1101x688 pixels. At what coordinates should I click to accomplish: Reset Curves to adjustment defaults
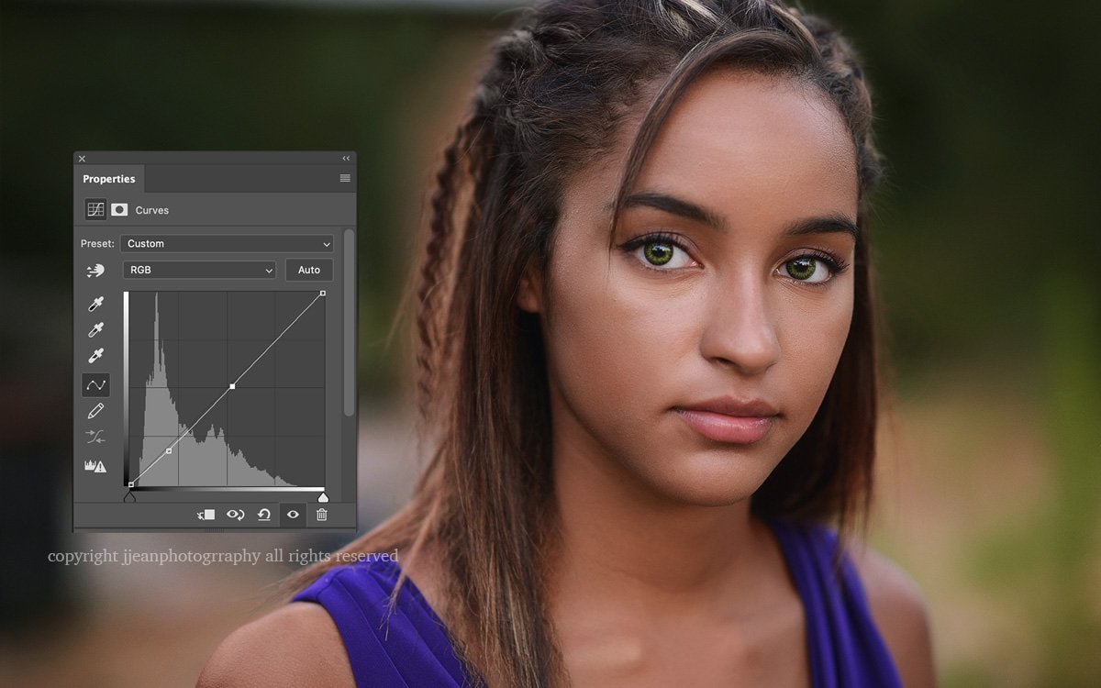[x=264, y=515]
